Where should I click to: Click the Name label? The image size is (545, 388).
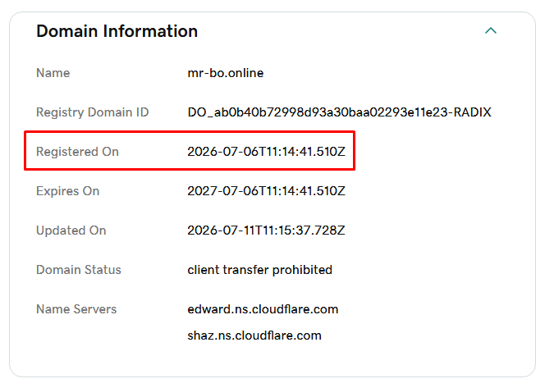click(x=53, y=73)
